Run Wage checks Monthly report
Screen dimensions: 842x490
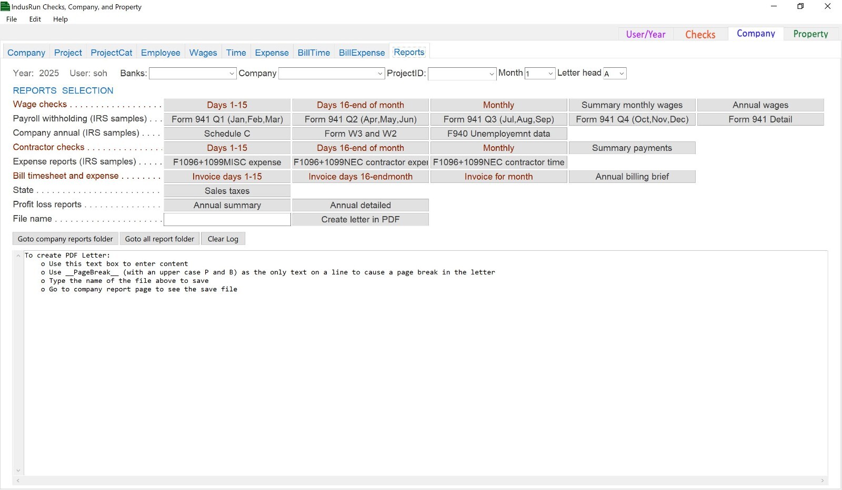point(498,105)
